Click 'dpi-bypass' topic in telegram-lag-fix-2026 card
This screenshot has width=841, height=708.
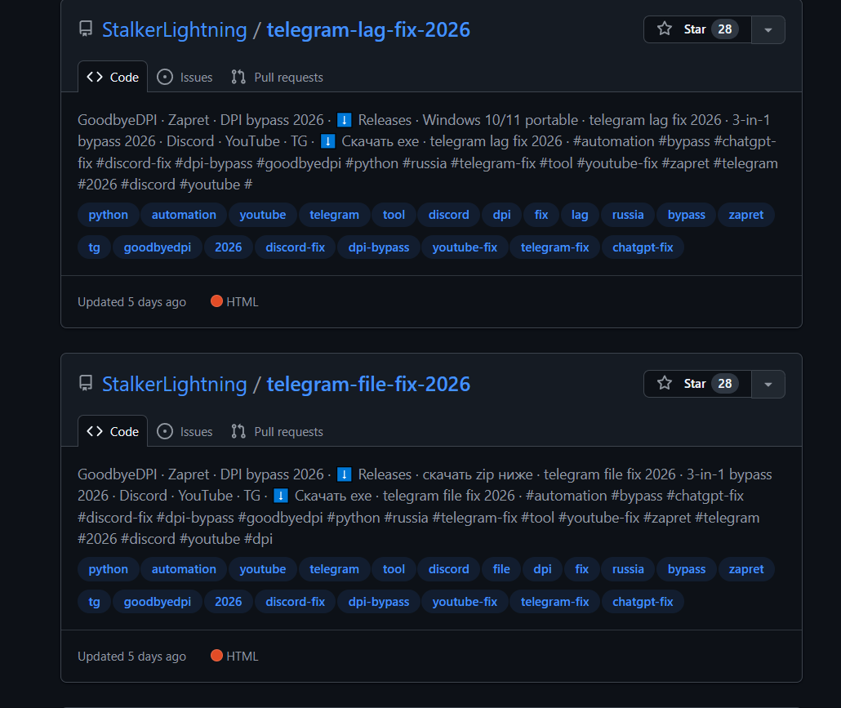point(379,247)
